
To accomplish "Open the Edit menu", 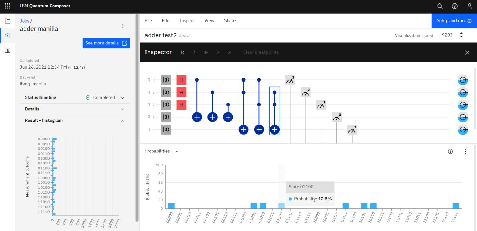I will pyautogui.click(x=166, y=21).
